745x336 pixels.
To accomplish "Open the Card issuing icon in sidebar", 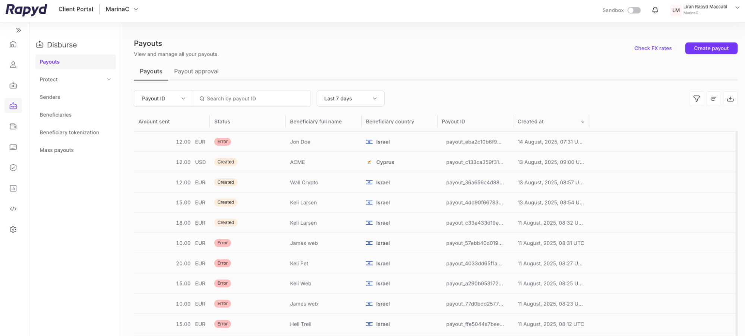I will (x=13, y=147).
